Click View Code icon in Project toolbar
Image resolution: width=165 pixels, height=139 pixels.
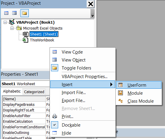click(6, 13)
